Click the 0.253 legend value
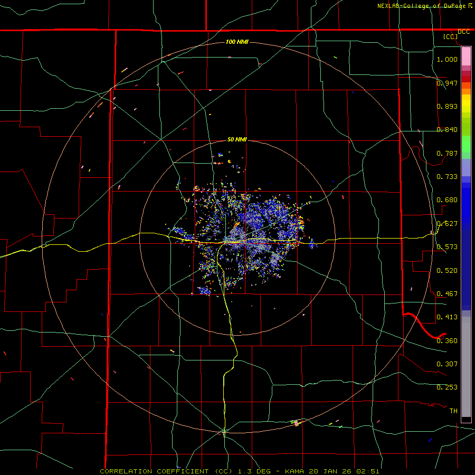Image resolution: width=475 pixels, height=475 pixels. [x=447, y=387]
